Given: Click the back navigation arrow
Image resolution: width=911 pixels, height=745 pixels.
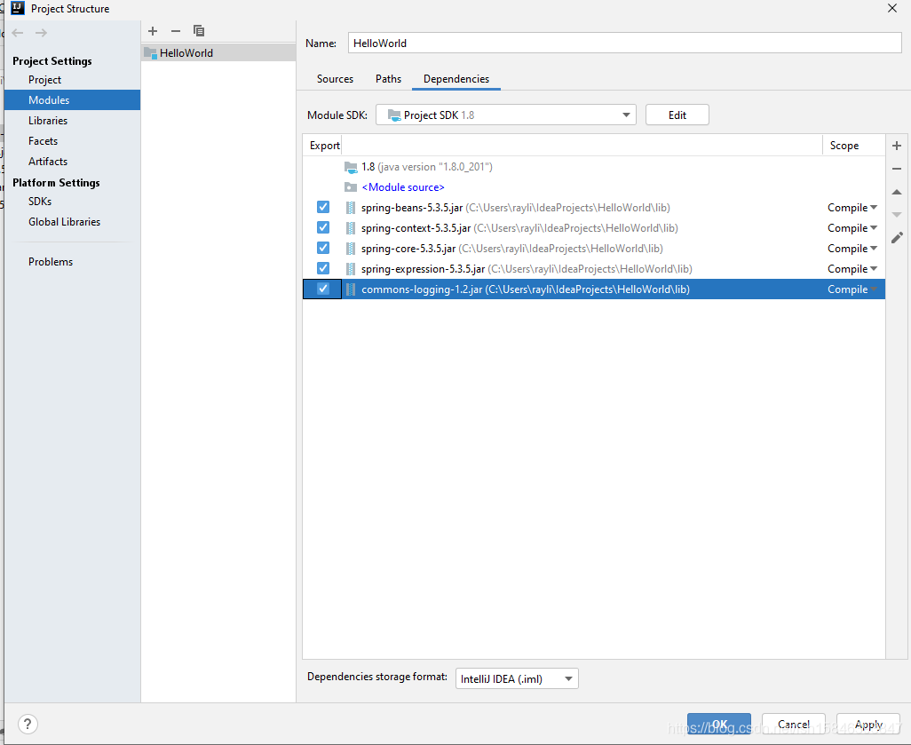Looking at the screenshot, I should point(18,33).
